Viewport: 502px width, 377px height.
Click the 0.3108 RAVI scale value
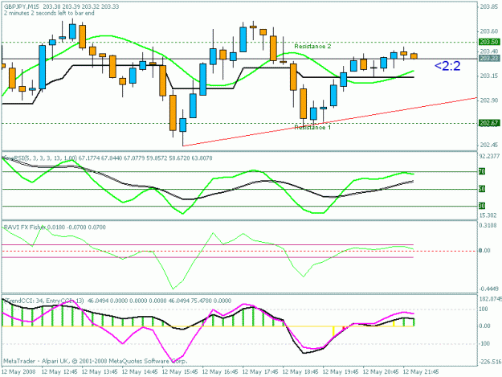tap(488, 226)
